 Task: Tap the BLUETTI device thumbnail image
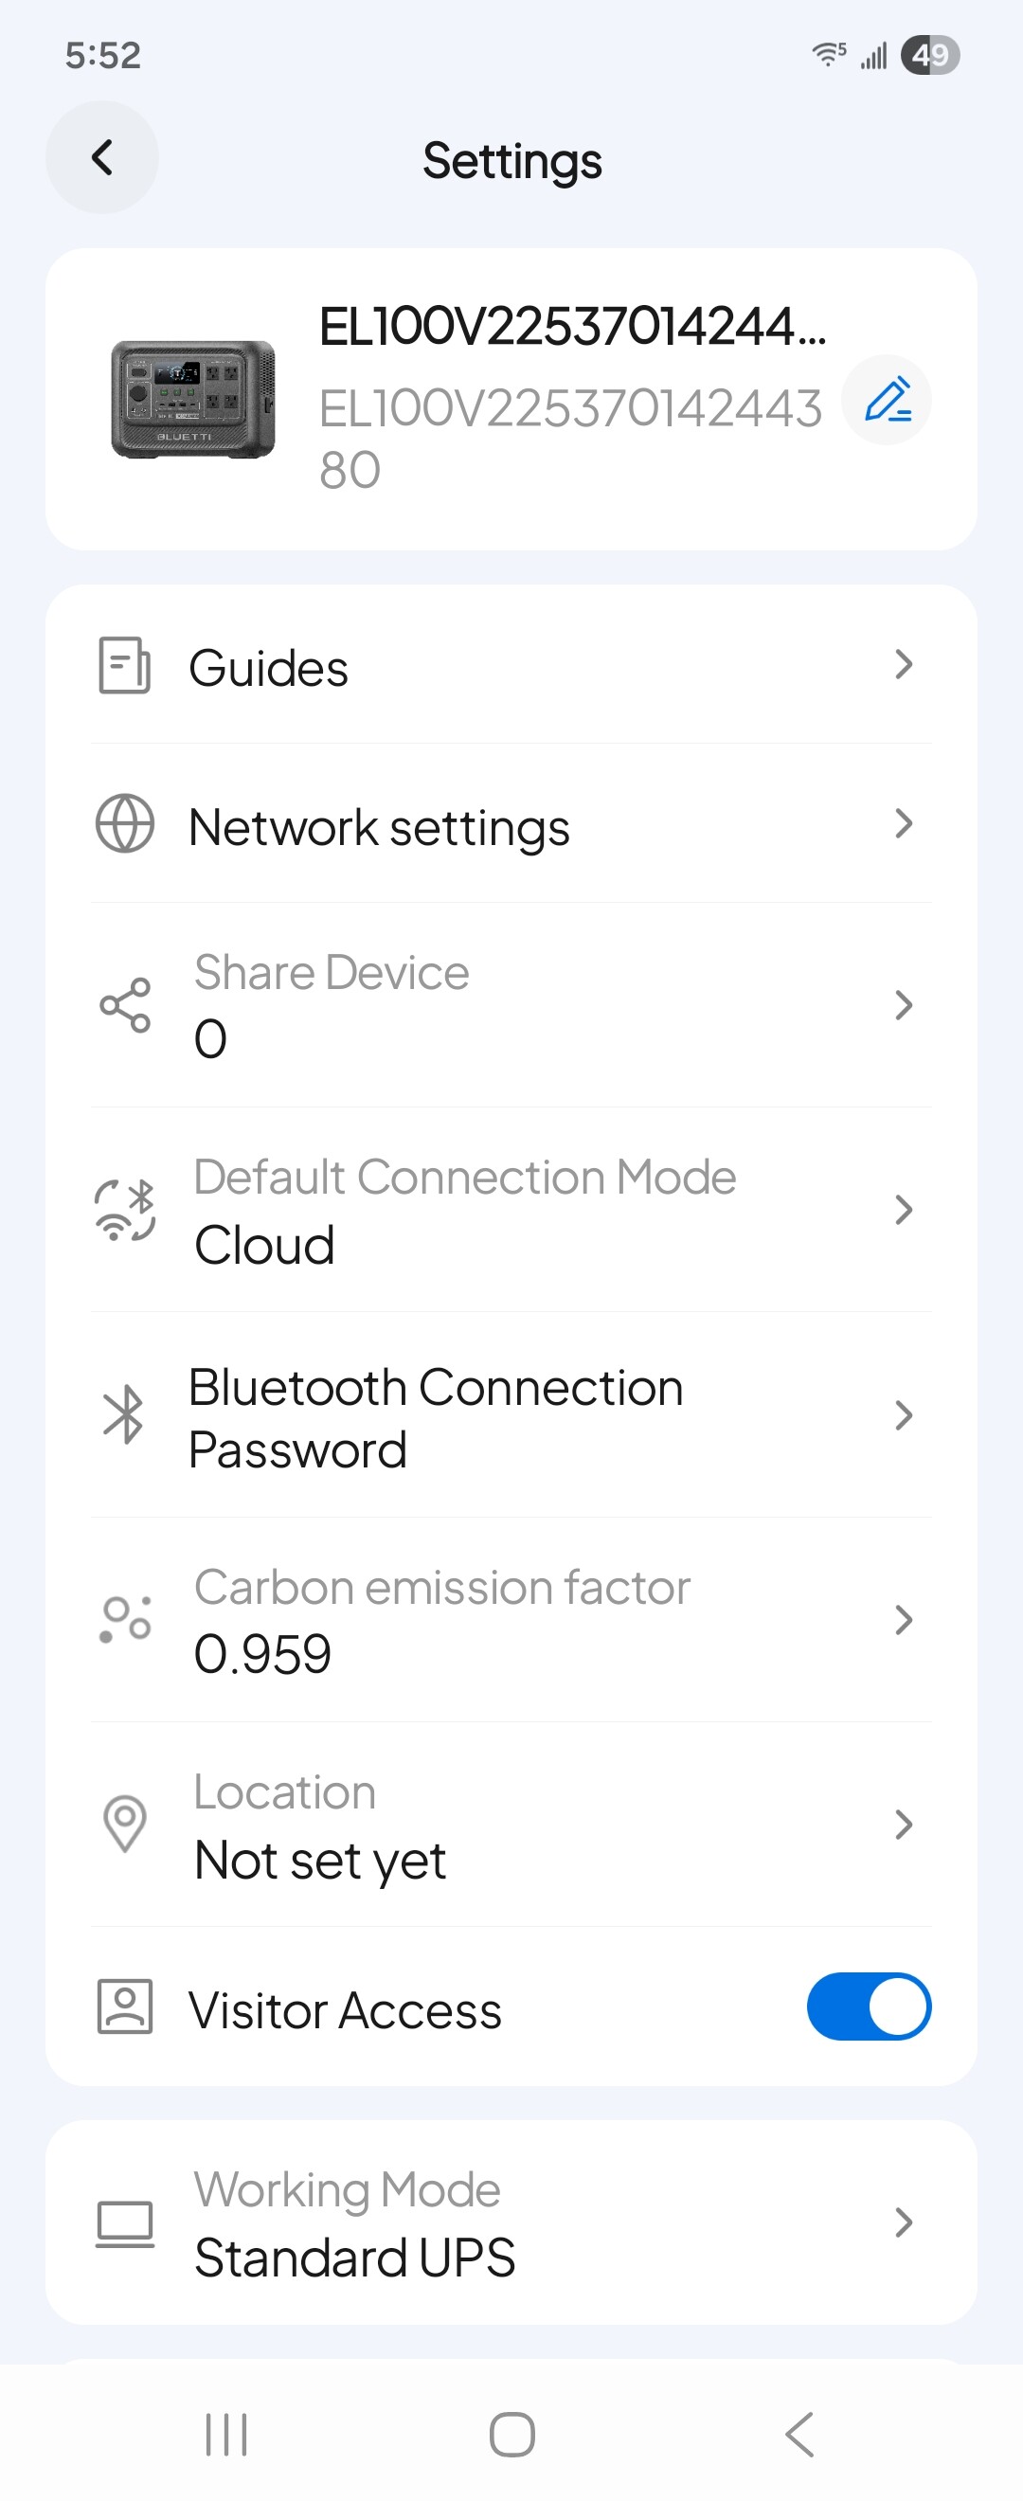click(x=193, y=399)
